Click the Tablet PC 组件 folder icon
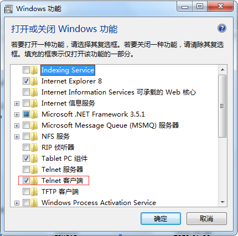238x236 pixels. [x=34, y=159]
